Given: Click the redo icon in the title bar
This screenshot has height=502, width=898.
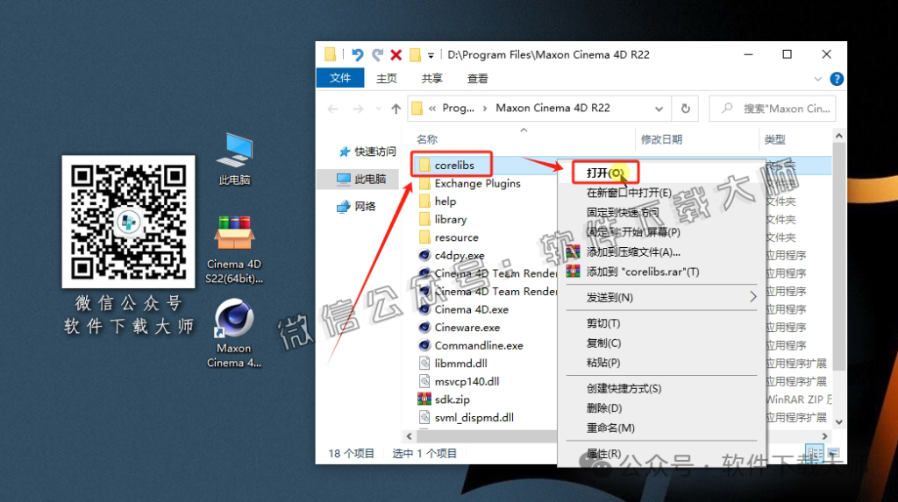Looking at the screenshot, I should pyautogui.click(x=377, y=55).
